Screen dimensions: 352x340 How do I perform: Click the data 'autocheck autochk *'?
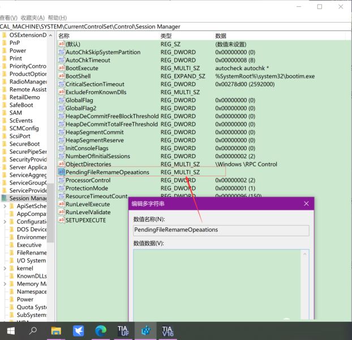[x=242, y=68]
